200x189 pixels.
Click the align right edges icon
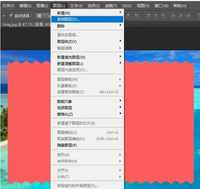tap(136, 16)
